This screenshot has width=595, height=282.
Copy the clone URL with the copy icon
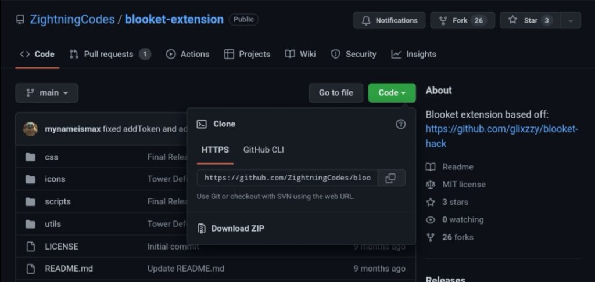pyautogui.click(x=391, y=178)
